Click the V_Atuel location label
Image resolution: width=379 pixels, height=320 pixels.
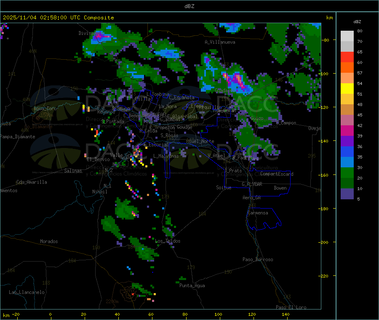216,156
